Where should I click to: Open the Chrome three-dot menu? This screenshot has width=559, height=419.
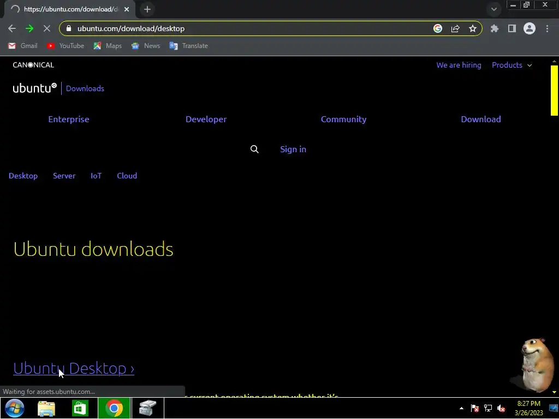(547, 28)
